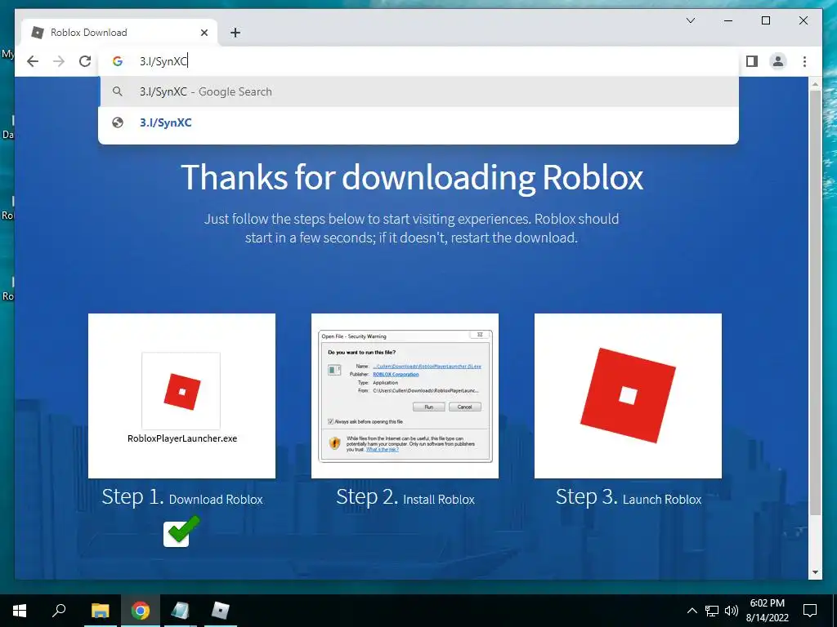
Task: Maximize the Chrome window
Action: coord(765,20)
